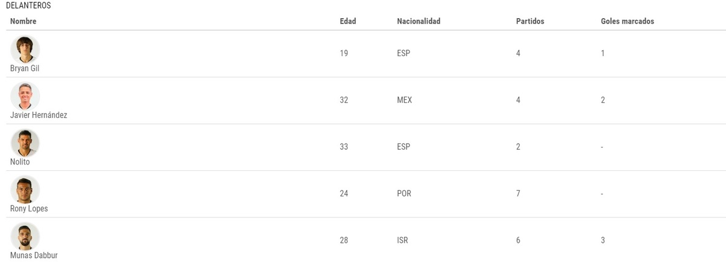Open the Bryan Gil name link
The height and width of the screenshot is (267, 726).
pos(25,69)
